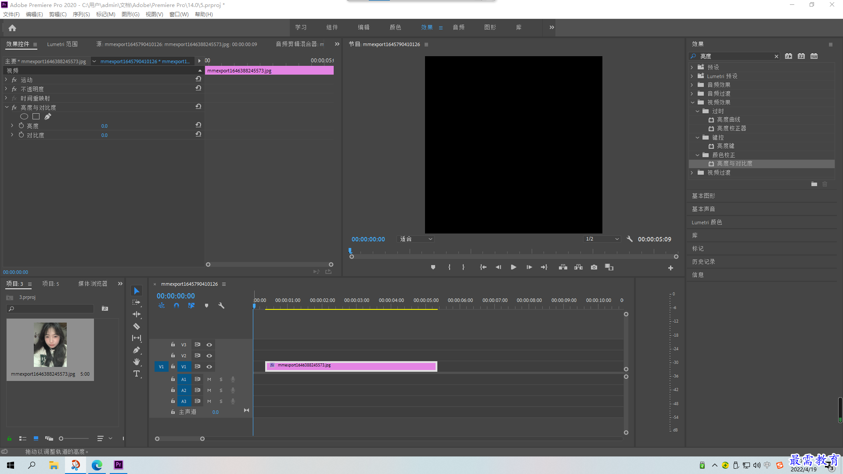843x474 pixels.
Task: Select the Razor tool
Action: click(137, 326)
